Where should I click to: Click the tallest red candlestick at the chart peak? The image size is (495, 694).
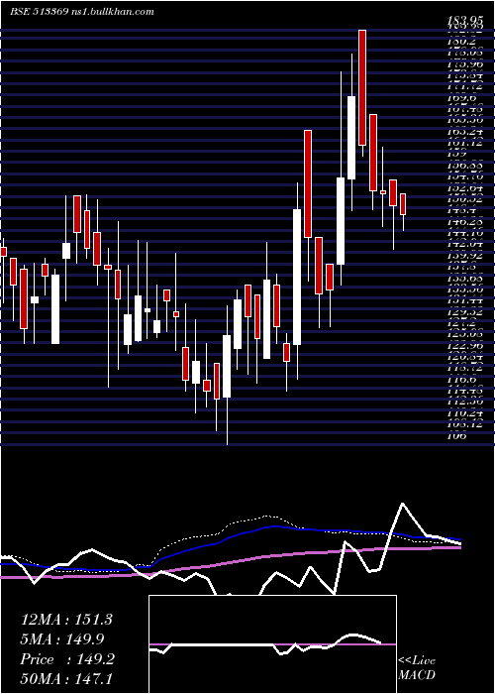[362, 87]
